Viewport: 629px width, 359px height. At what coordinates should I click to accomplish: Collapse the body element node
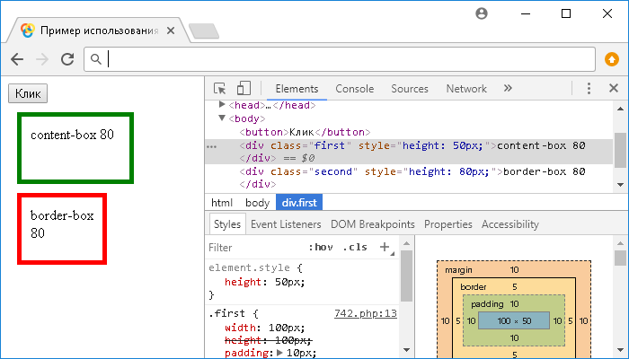tap(222, 118)
